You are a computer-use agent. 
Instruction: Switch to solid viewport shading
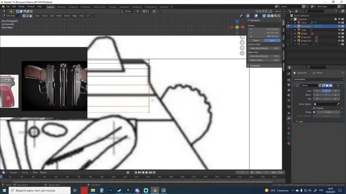click(272, 16)
